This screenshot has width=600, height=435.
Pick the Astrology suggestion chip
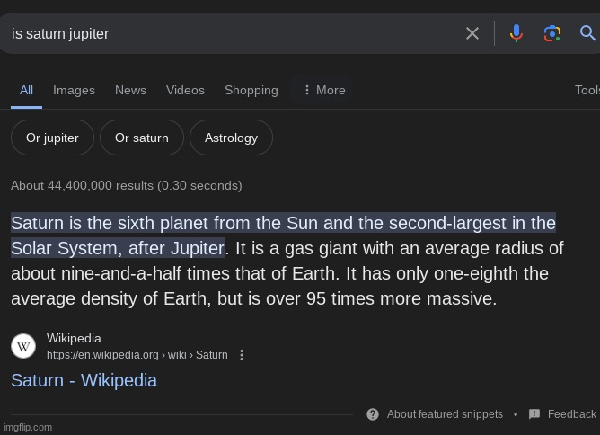(231, 138)
